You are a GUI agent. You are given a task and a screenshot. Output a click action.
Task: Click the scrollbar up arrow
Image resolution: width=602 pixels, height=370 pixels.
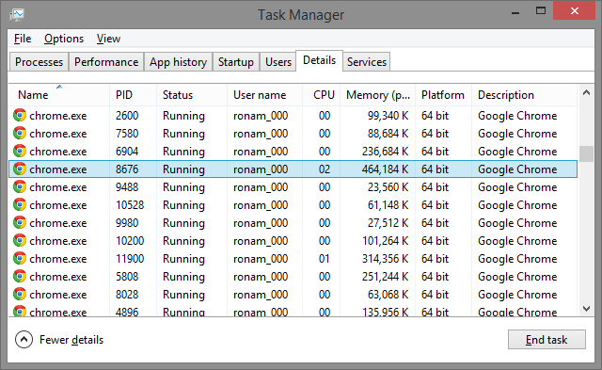[586, 92]
